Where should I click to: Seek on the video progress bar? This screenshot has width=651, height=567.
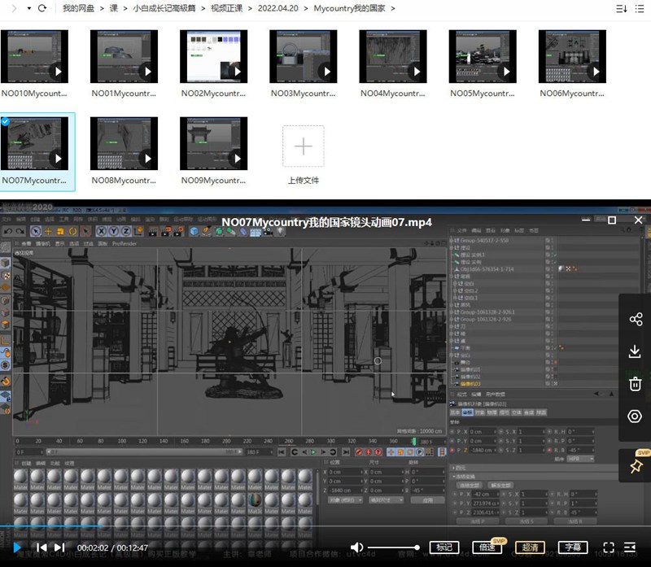tap(325, 526)
